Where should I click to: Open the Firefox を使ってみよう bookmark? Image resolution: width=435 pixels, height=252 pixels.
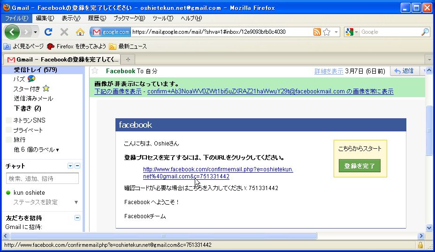(x=76, y=46)
